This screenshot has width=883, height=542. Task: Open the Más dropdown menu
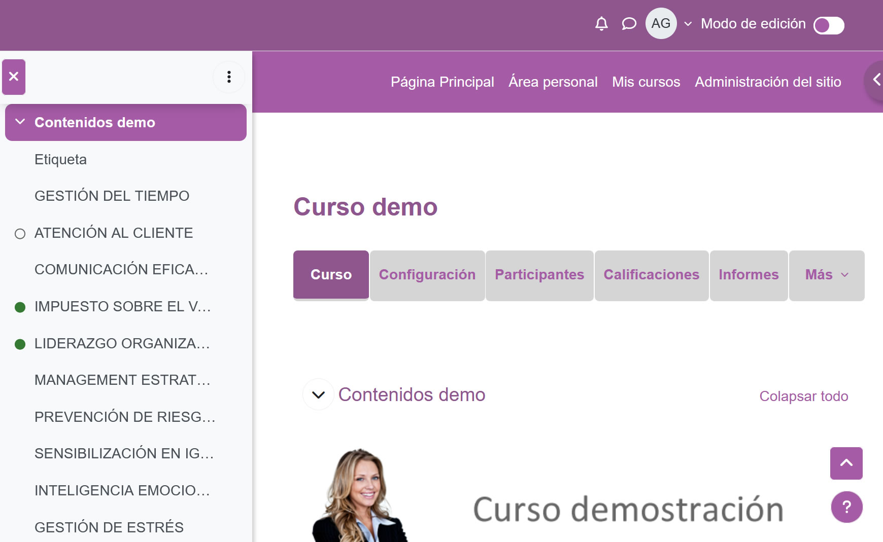point(827,275)
